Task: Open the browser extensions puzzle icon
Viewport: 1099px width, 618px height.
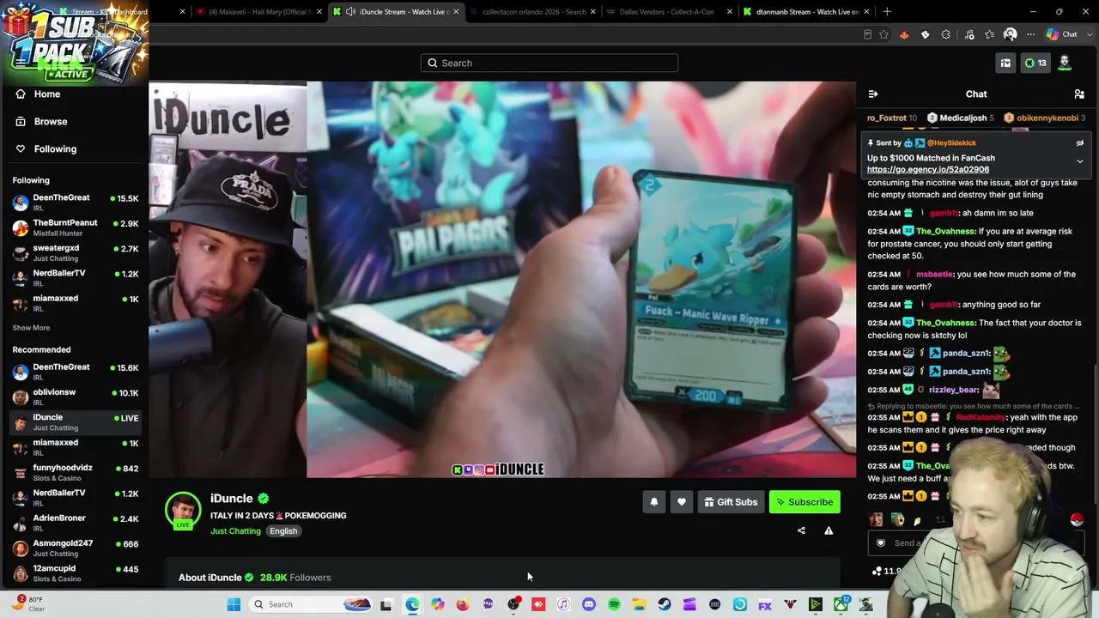Action: point(946,34)
